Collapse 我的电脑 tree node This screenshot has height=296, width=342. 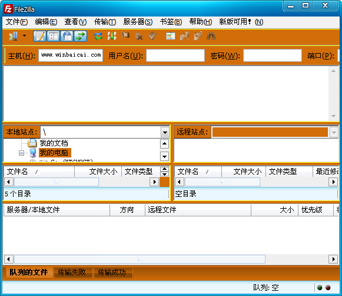pyautogui.click(x=21, y=153)
